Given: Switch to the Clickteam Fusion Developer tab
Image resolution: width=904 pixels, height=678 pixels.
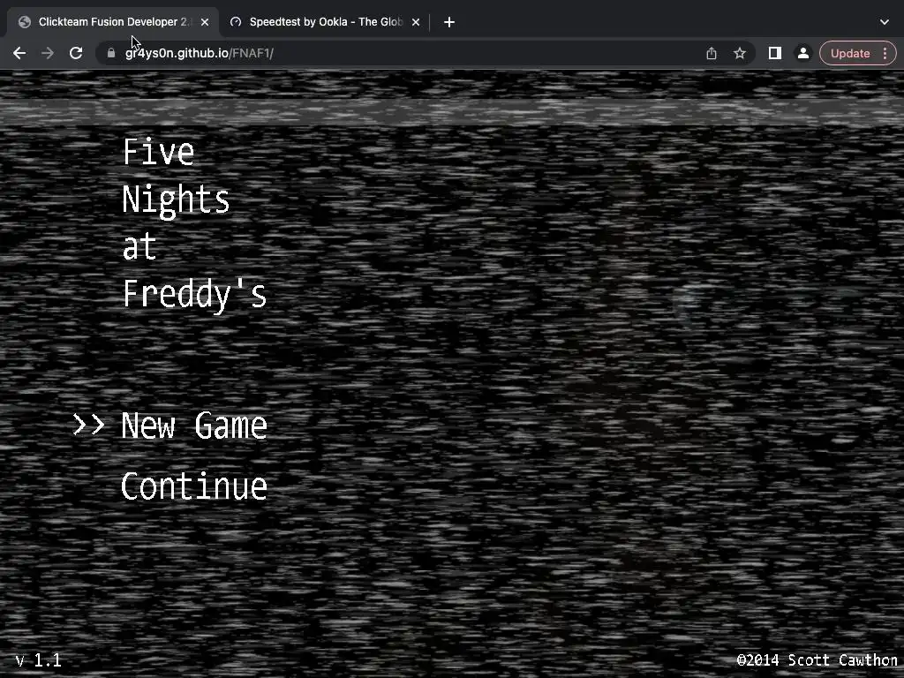Looking at the screenshot, I should (113, 22).
